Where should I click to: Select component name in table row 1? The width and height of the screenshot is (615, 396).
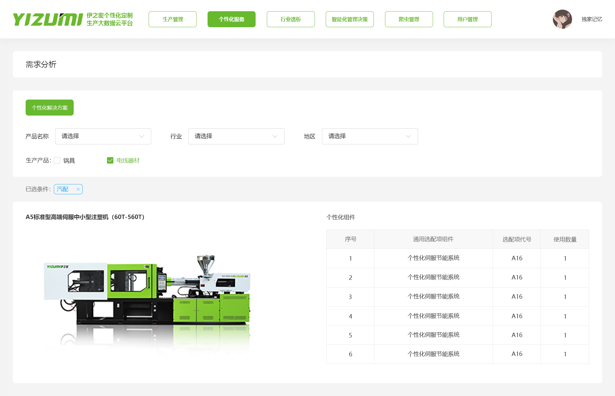pos(433,258)
